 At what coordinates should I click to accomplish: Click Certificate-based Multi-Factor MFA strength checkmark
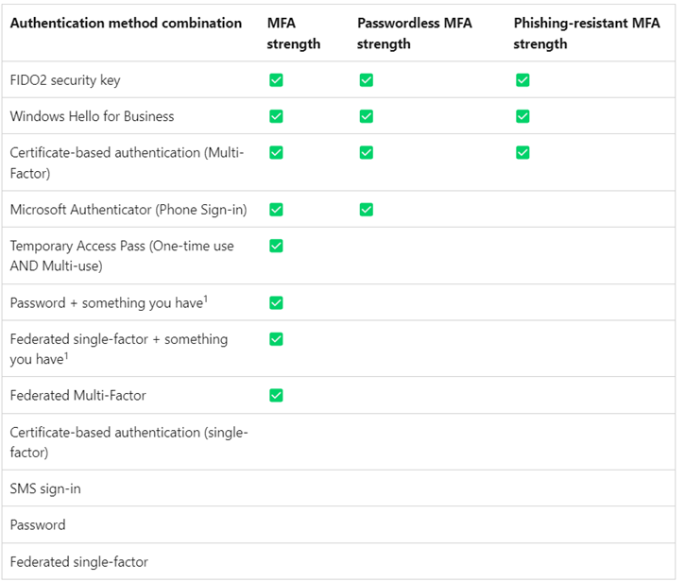tap(276, 152)
